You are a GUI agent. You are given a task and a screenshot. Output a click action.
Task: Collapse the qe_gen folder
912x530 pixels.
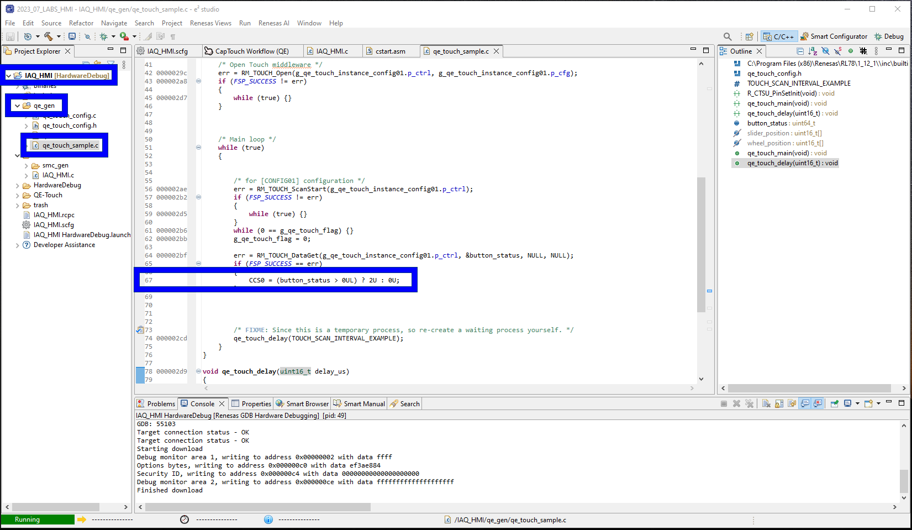tap(17, 105)
